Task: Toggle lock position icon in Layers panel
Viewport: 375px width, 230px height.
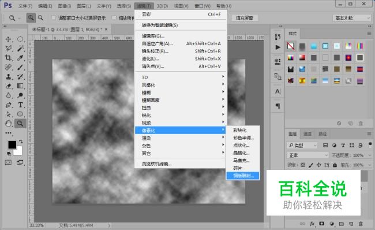Action: (319, 165)
